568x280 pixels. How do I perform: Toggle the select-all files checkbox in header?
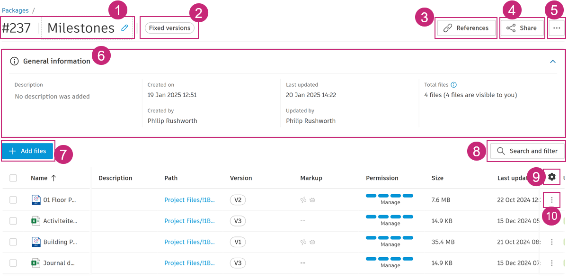pyautogui.click(x=13, y=178)
